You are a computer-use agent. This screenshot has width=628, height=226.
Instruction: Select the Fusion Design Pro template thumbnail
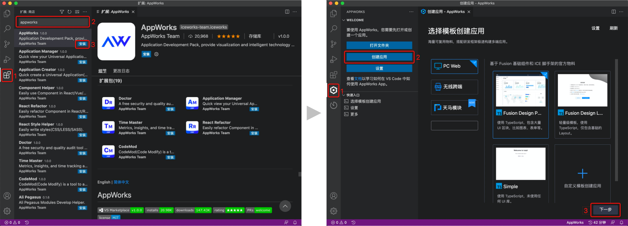coord(521,90)
